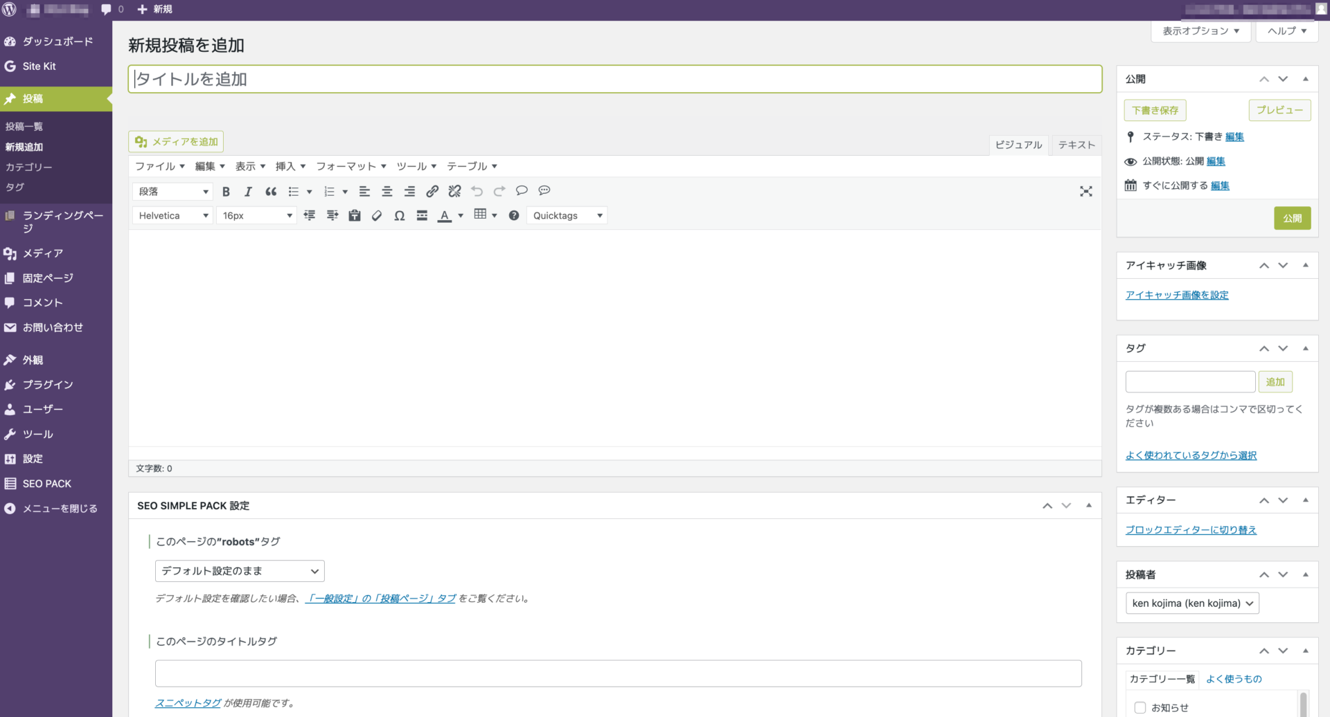Screen dimensions: 1330x717
Task: Open keyboard shortcuts help icon
Action: click(x=514, y=216)
